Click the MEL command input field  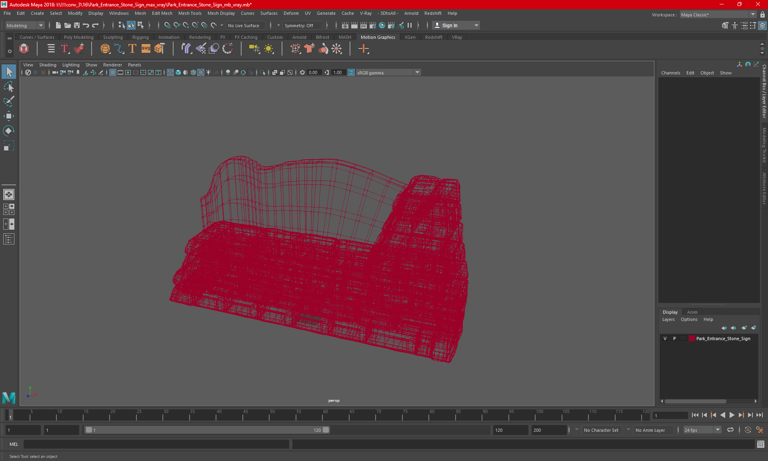click(156, 444)
